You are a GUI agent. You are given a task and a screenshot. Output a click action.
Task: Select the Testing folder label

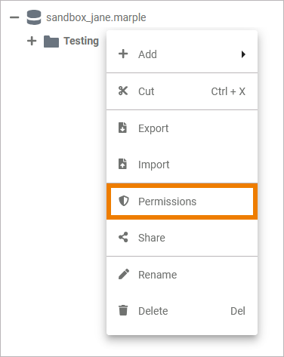click(81, 41)
